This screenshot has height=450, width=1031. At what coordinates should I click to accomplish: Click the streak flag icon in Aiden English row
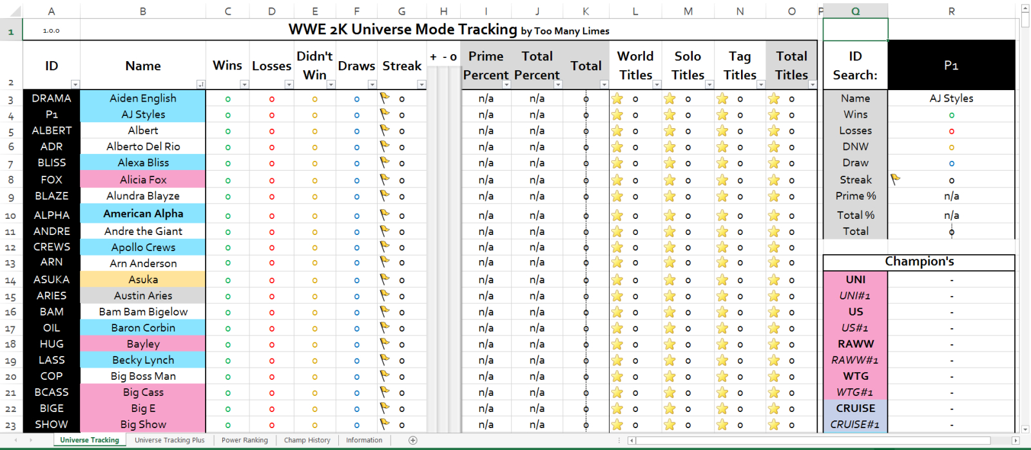coord(385,98)
